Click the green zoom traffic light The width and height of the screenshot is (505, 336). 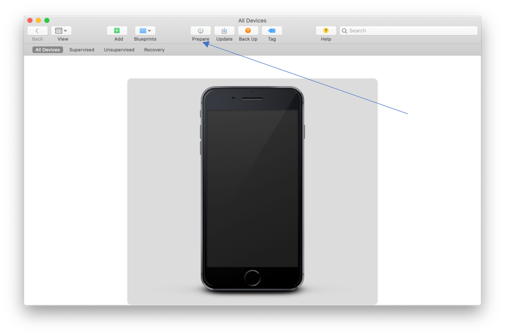(48, 20)
